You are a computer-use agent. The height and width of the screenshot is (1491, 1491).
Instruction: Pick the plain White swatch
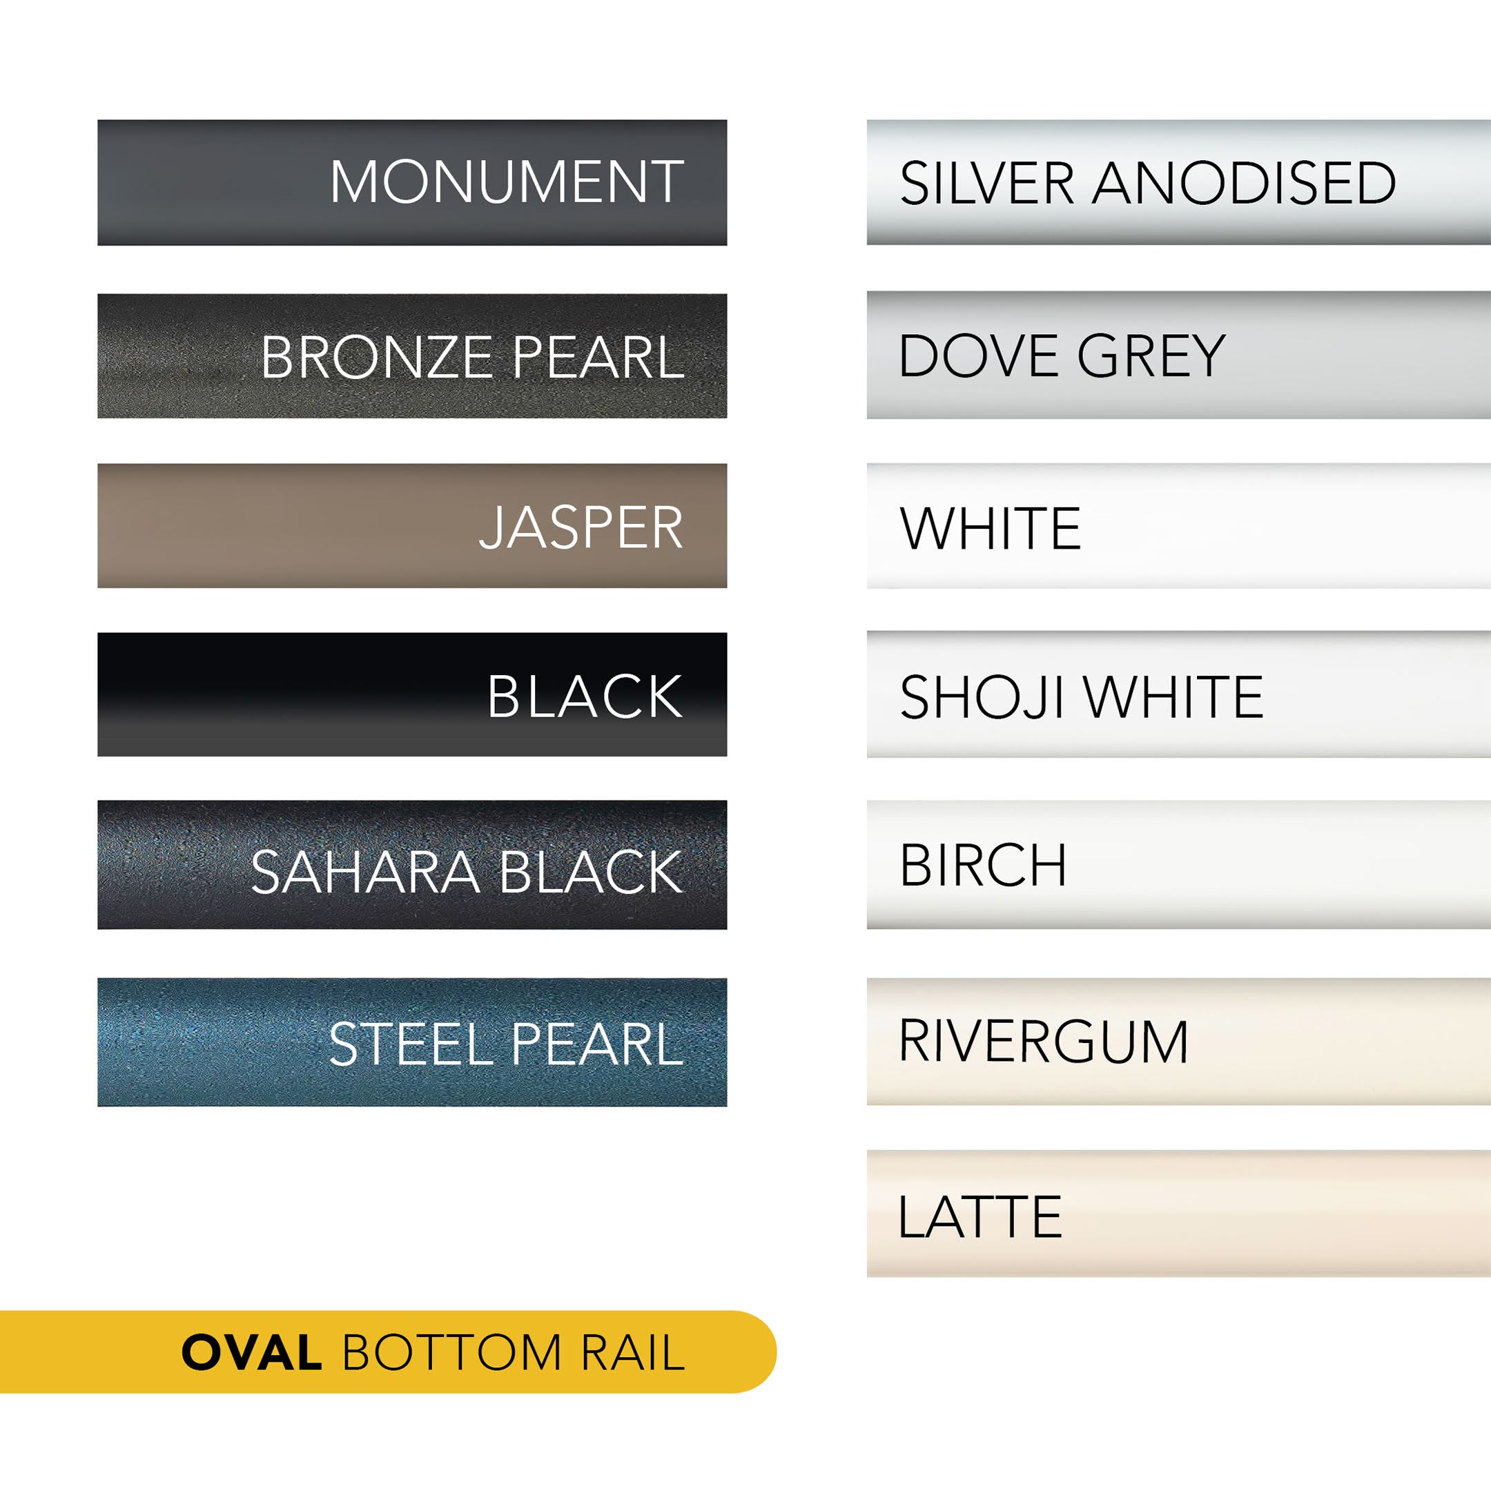click(1178, 526)
